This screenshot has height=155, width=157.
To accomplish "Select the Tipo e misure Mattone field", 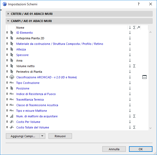I will 31,111.
